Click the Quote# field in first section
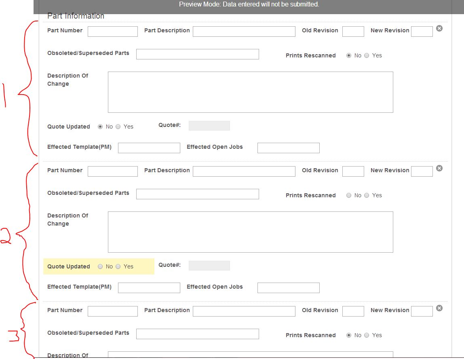Screen dimensions: 464x359 pyautogui.click(x=209, y=126)
